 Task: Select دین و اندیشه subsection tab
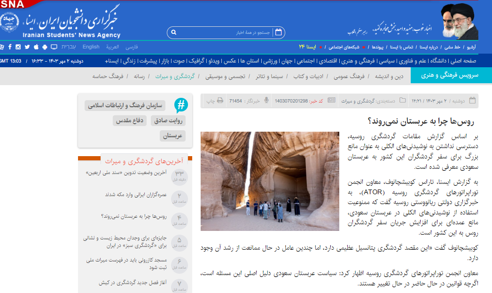pos(389,76)
